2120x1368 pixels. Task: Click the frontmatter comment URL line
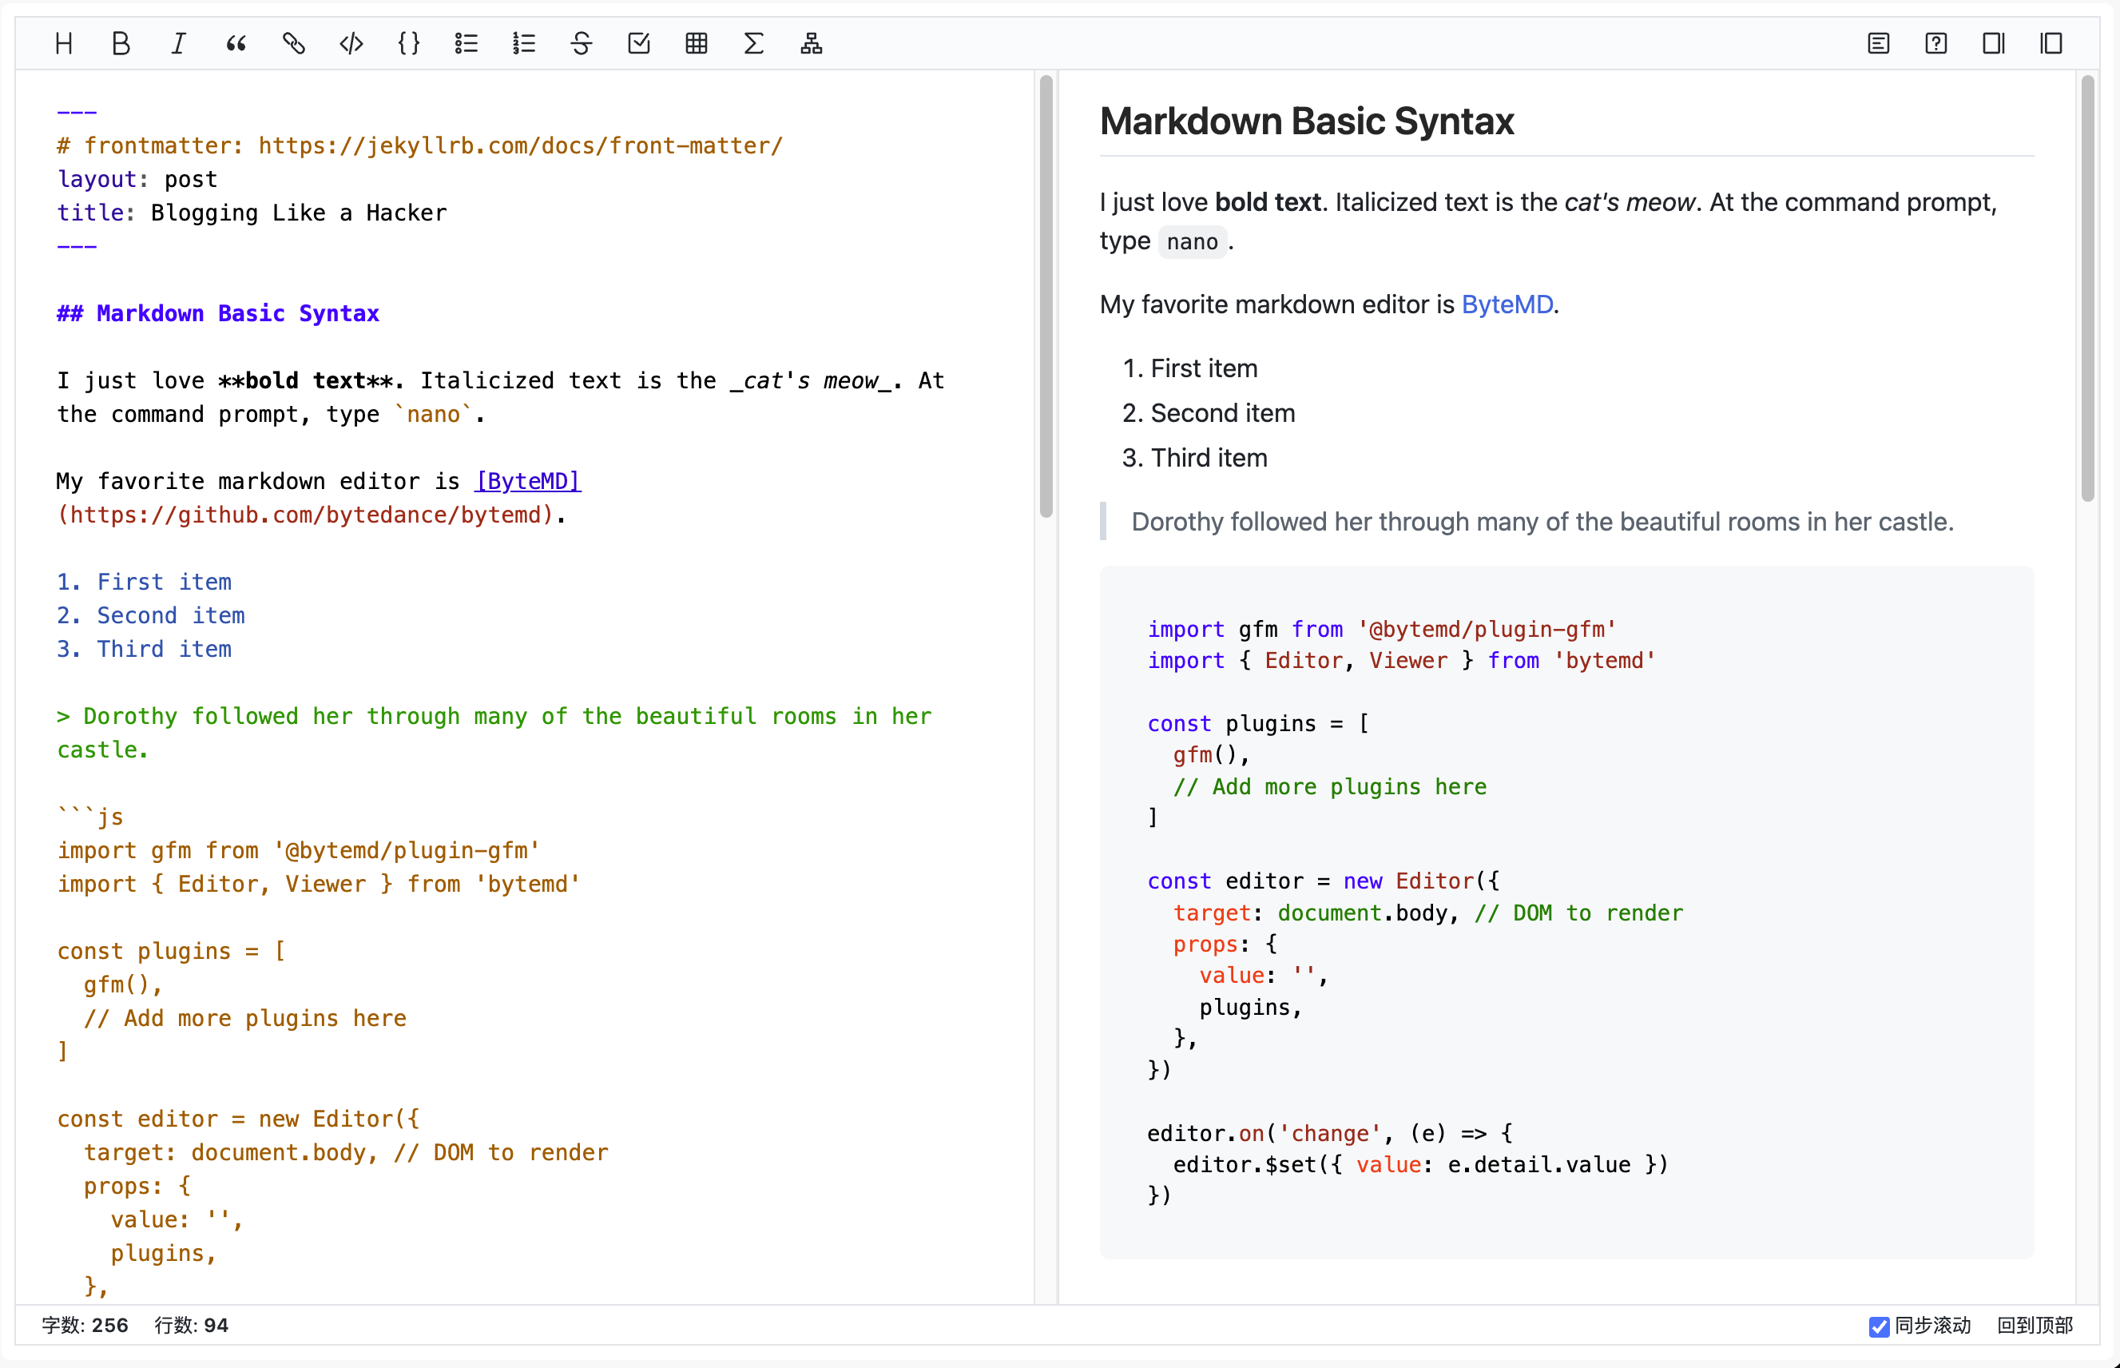click(x=420, y=145)
